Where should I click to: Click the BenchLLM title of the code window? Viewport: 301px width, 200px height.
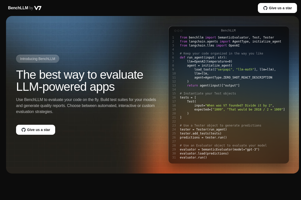tap(228, 30)
